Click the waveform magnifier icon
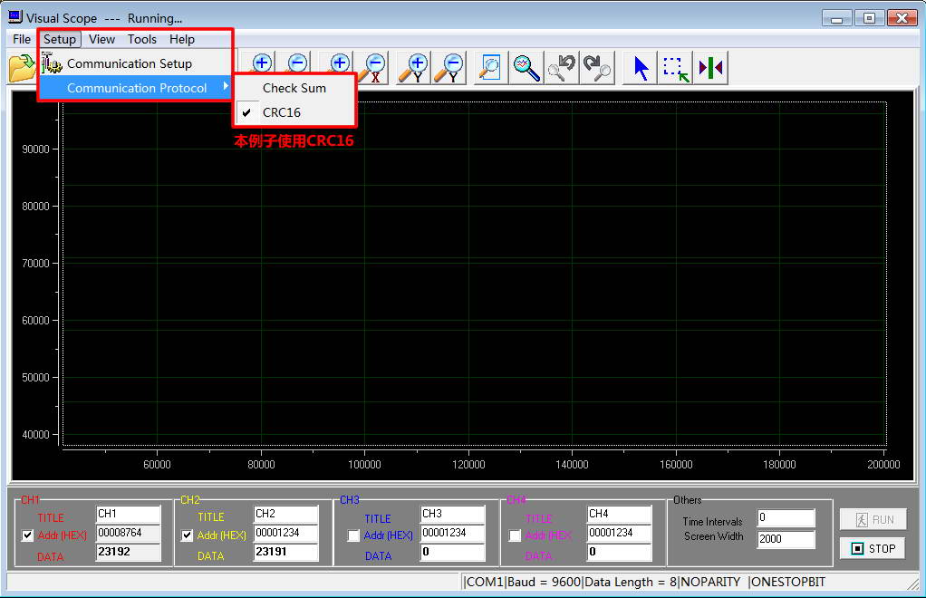The height and width of the screenshot is (598, 926). pyautogui.click(x=526, y=67)
